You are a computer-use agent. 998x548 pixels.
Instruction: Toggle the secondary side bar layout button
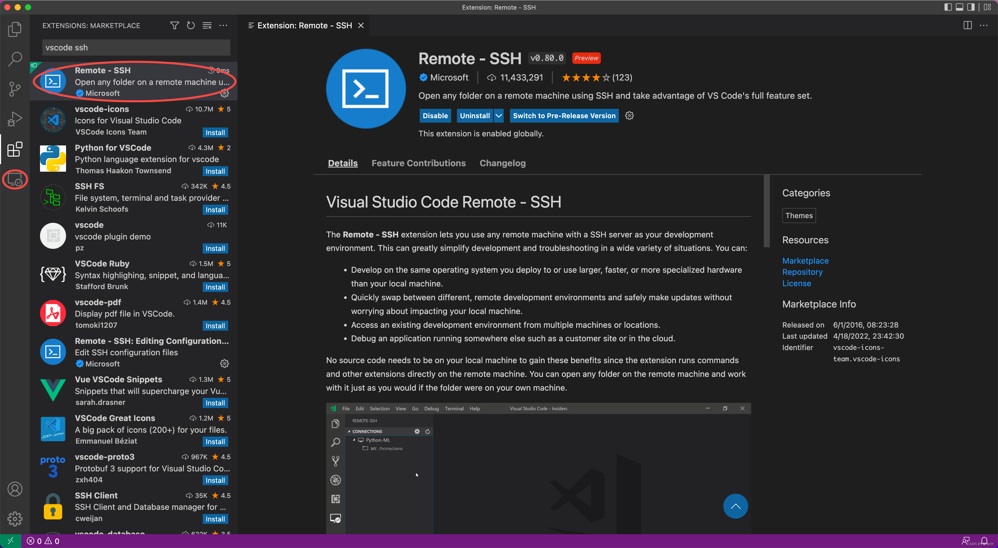tap(970, 7)
